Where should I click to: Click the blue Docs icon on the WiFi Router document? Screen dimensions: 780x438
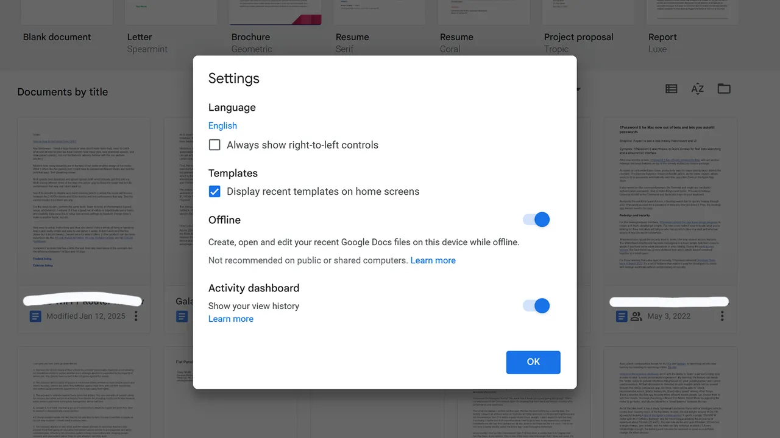35,316
